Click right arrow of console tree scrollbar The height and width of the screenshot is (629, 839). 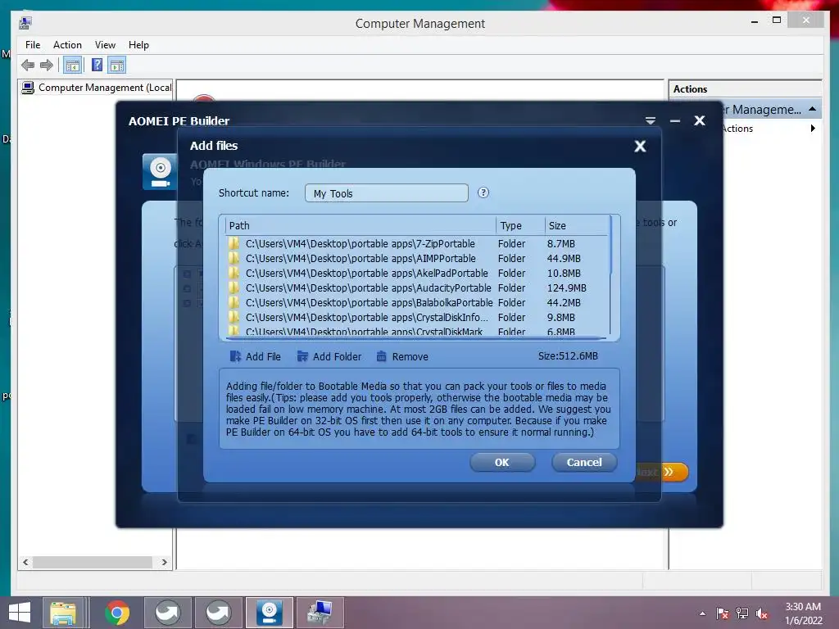[164, 562]
